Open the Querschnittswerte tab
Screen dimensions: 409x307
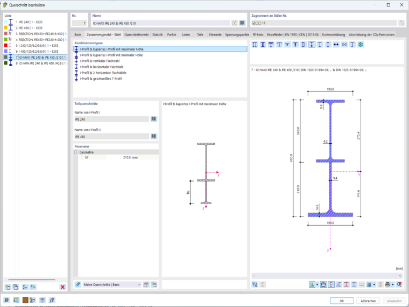pyautogui.click(x=136, y=34)
